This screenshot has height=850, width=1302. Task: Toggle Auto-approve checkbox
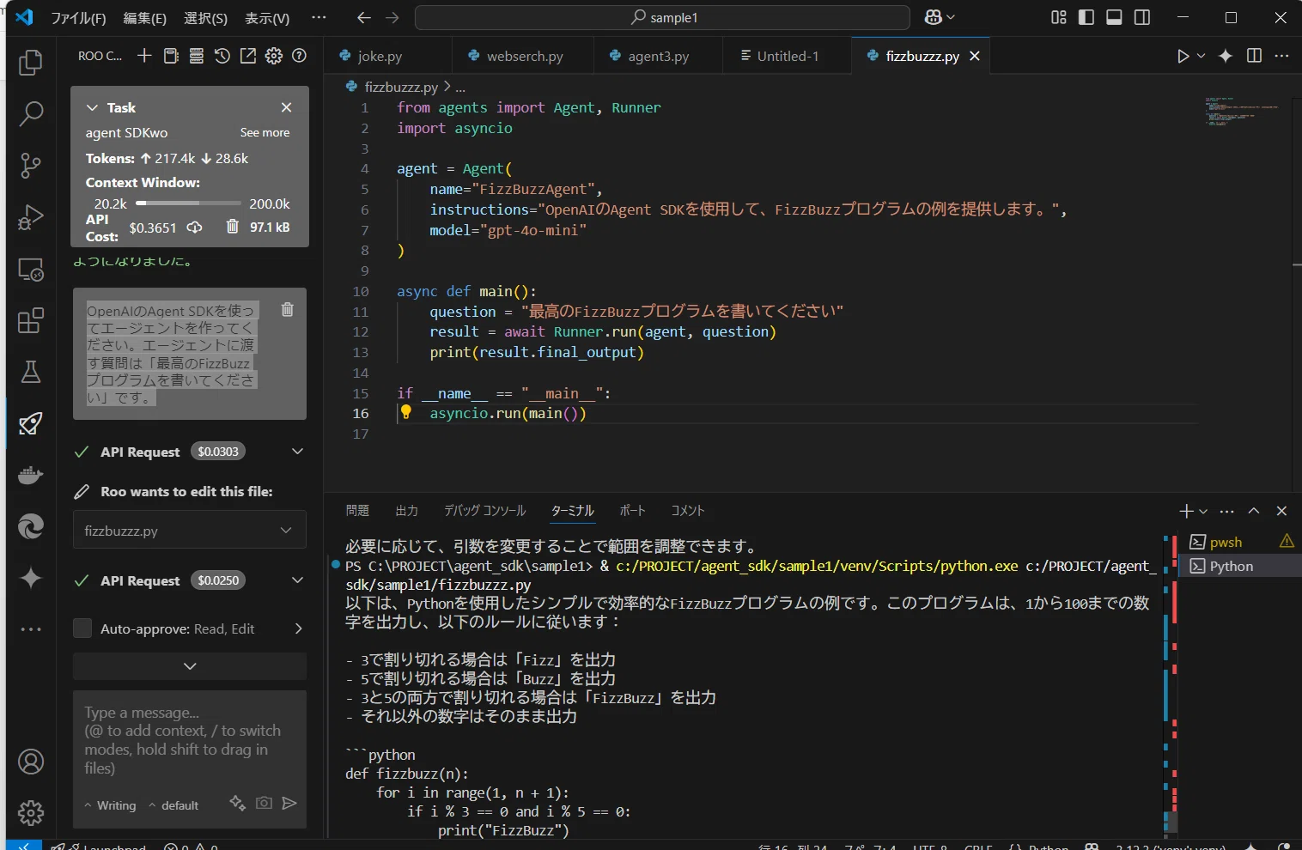(82, 628)
